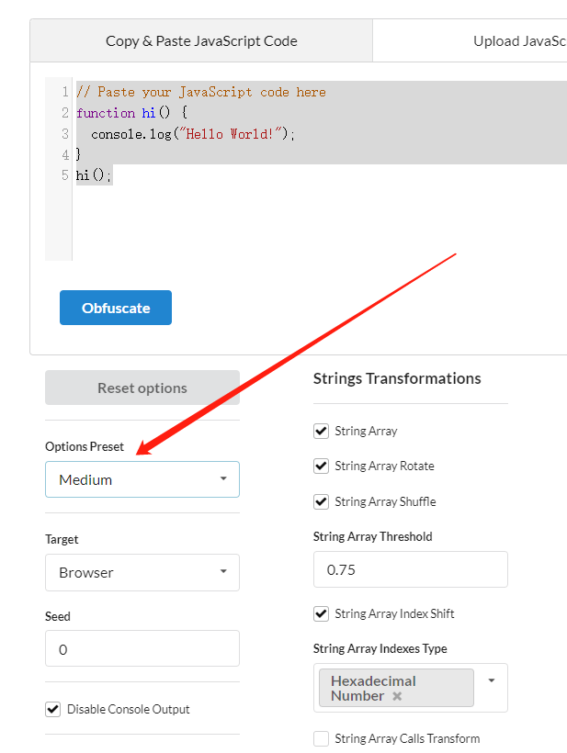This screenshot has width=567, height=753.
Task: Enable String Array Calls Transform
Action: (x=321, y=738)
